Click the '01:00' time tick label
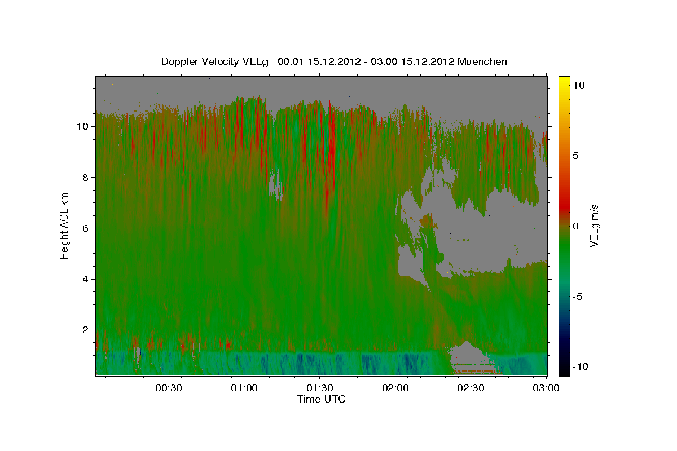Image resolution: width=677 pixels, height=451 pixels. point(243,388)
